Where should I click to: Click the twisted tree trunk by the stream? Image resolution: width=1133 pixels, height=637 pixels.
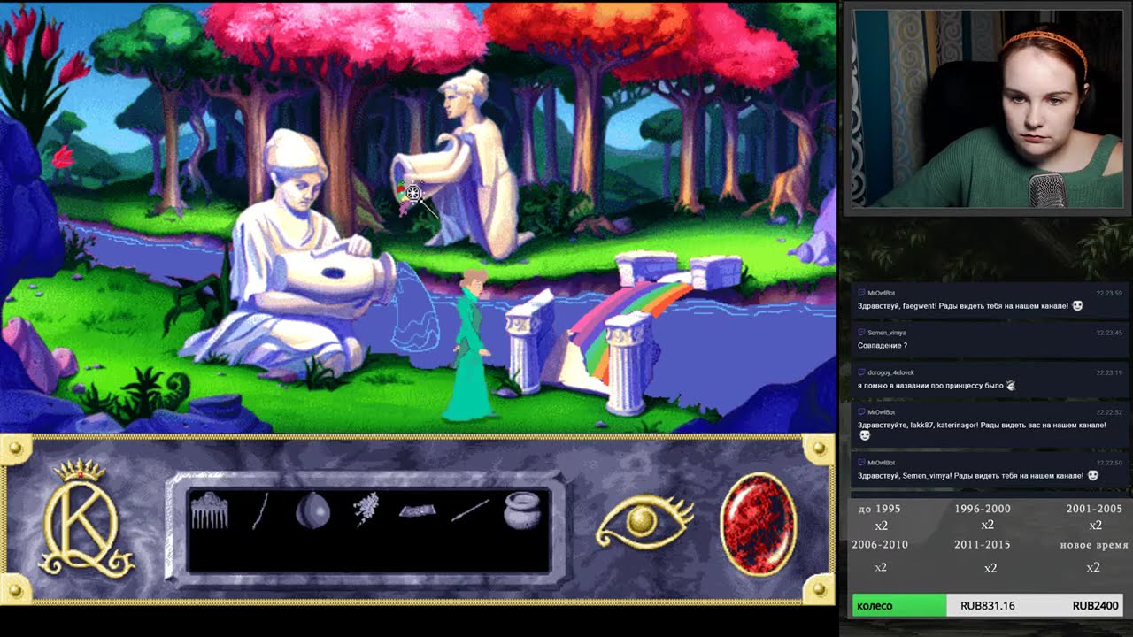pos(794,168)
